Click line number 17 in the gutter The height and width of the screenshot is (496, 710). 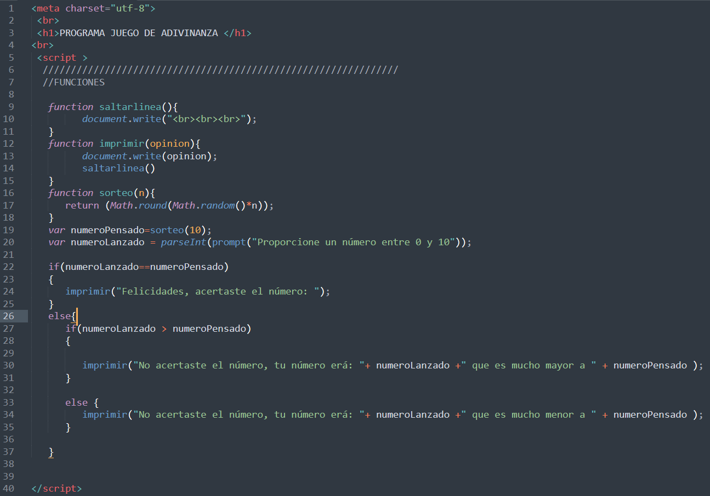pos(9,205)
